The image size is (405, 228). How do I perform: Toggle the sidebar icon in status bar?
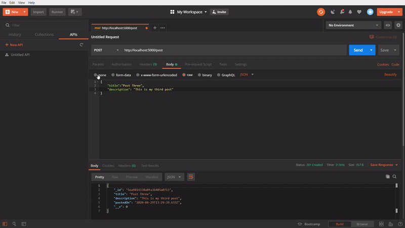[5, 224]
